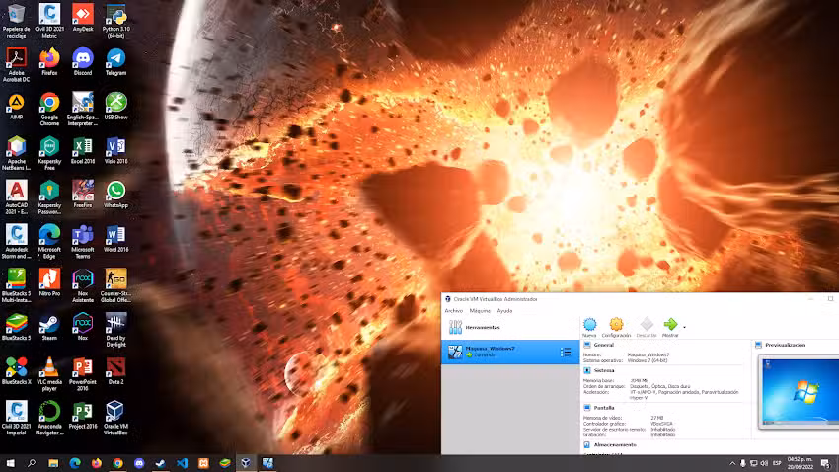Screen dimensions: 839x472
Task: Click the Windows Start button
Action: click(11, 462)
